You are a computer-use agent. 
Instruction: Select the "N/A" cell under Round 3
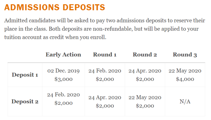coord(185,102)
